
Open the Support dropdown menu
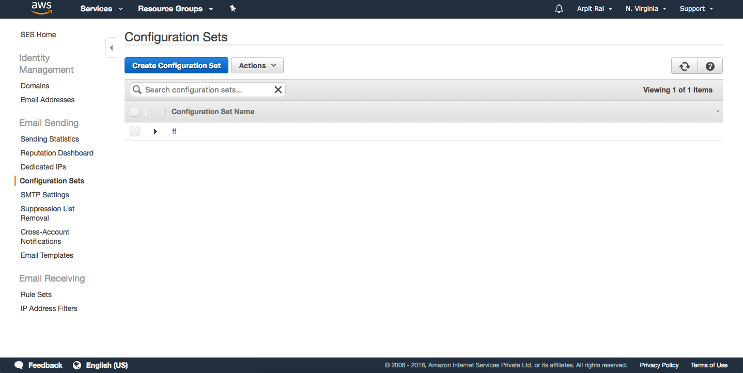(696, 9)
